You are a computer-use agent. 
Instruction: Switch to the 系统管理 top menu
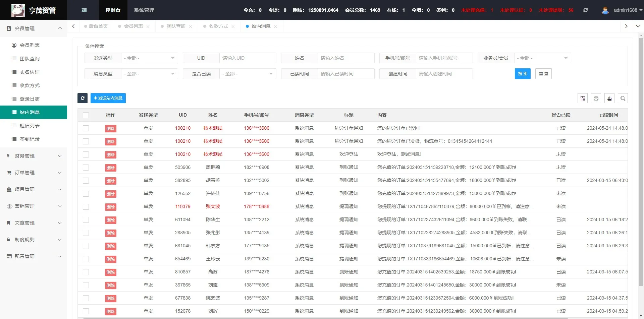[x=144, y=10]
